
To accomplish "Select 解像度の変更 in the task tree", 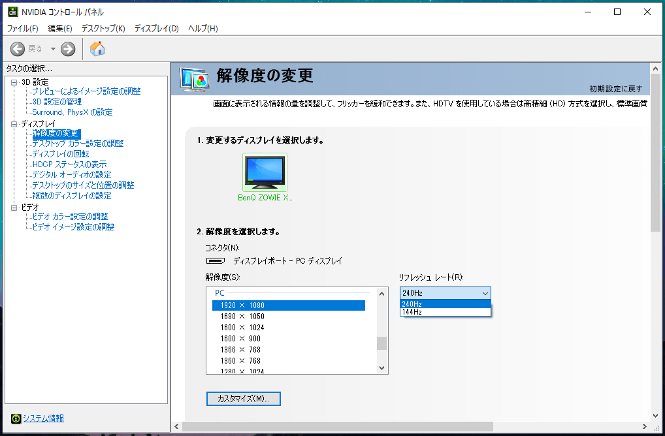I will (56, 133).
